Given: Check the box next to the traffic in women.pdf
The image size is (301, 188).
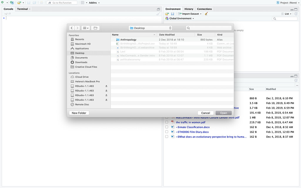Looking at the screenshot, I should click(167, 122).
